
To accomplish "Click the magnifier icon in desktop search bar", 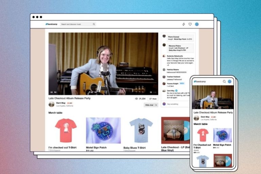I will 94,24.
